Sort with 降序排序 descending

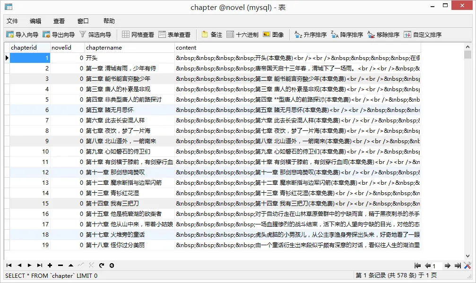click(347, 34)
